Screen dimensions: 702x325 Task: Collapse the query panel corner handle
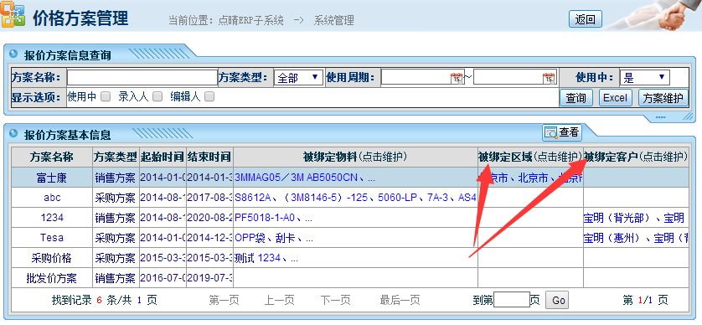pyautogui.click(x=688, y=116)
